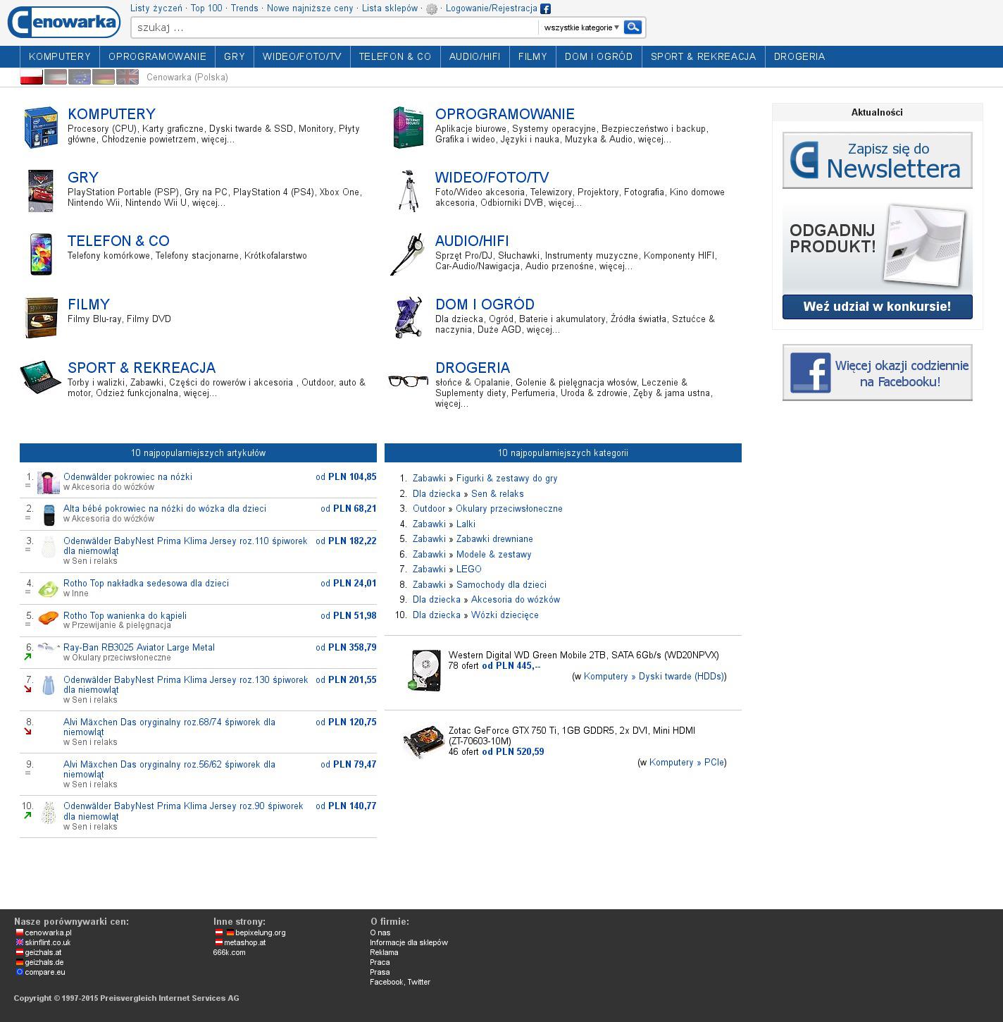1003x1022 pixels.
Task: Choose the European Union flag
Action: click(x=80, y=78)
